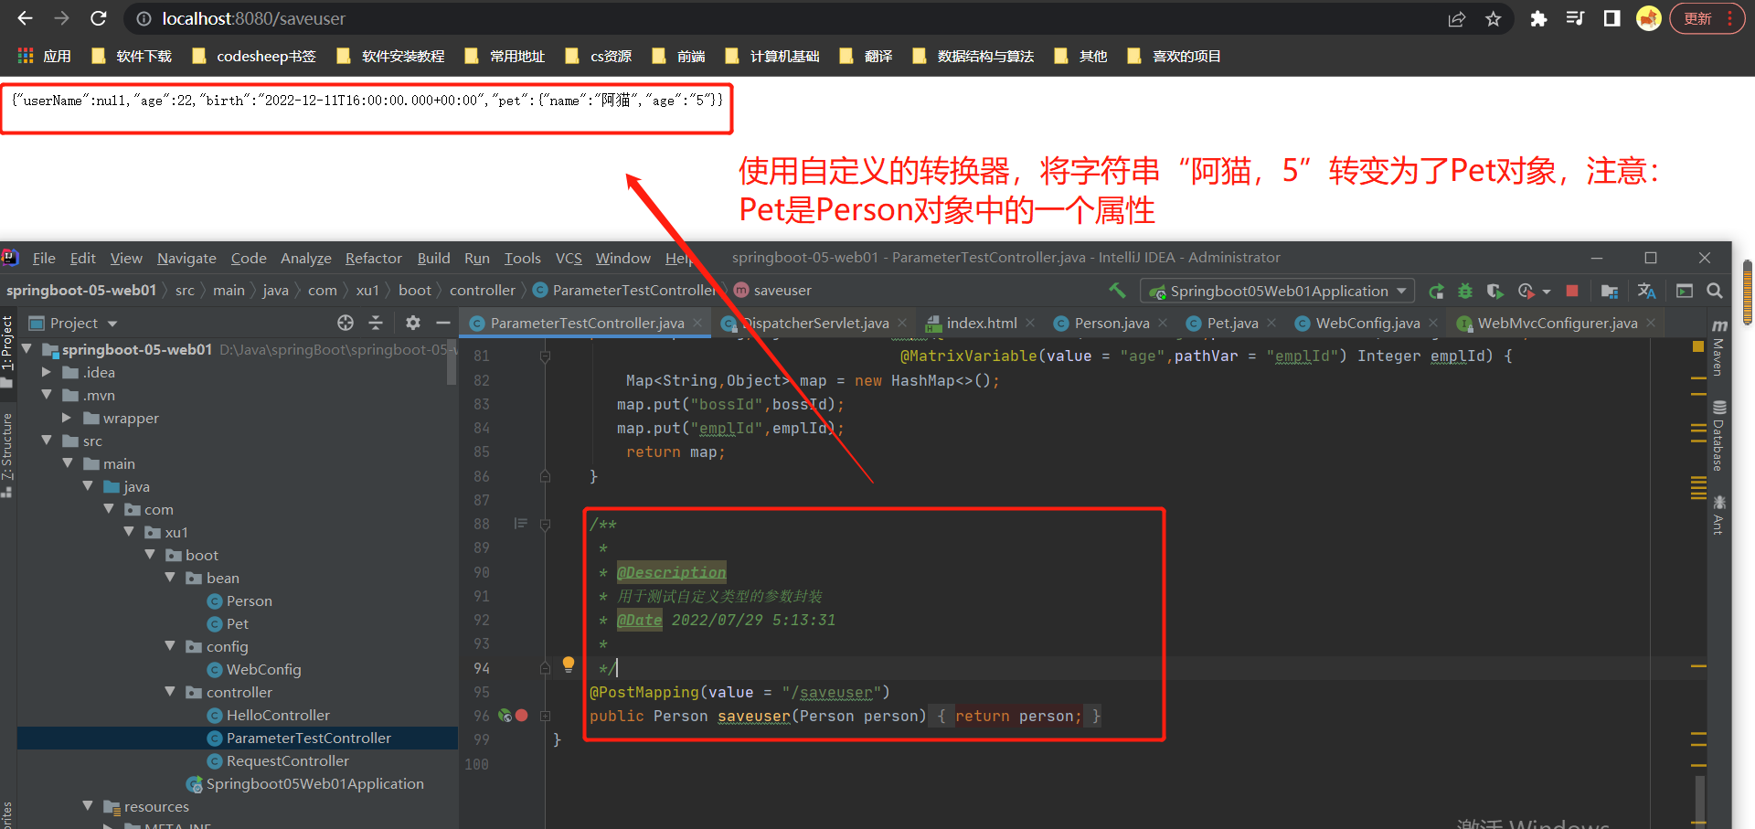Close the ParameterTestController.java tab
The width and height of the screenshot is (1755, 829).
click(697, 323)
